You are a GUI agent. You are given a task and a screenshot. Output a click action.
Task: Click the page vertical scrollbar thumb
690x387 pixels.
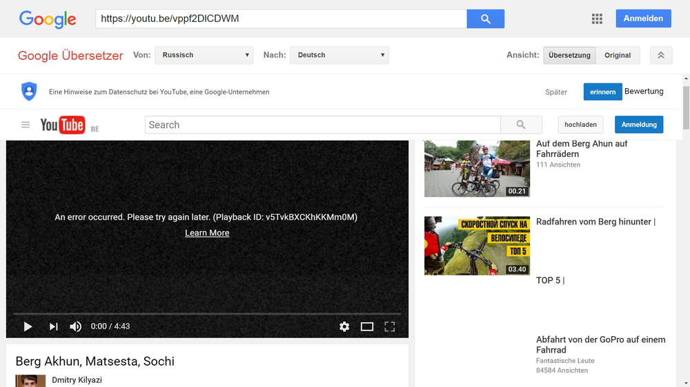(686, 107)
